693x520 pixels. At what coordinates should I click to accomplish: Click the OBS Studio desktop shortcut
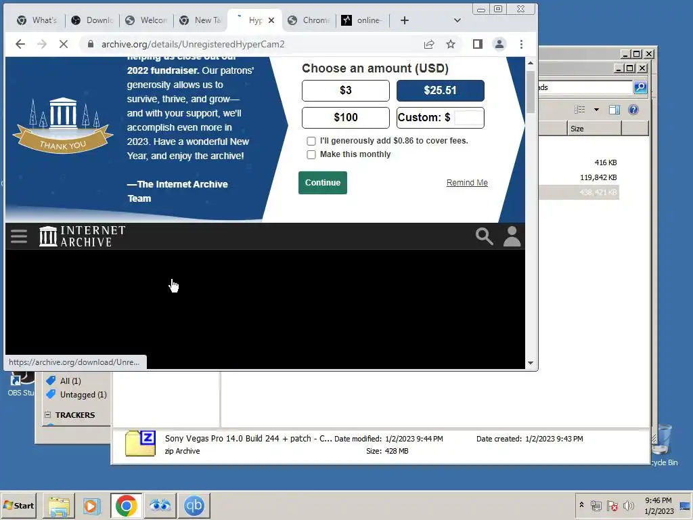[20, 384]
